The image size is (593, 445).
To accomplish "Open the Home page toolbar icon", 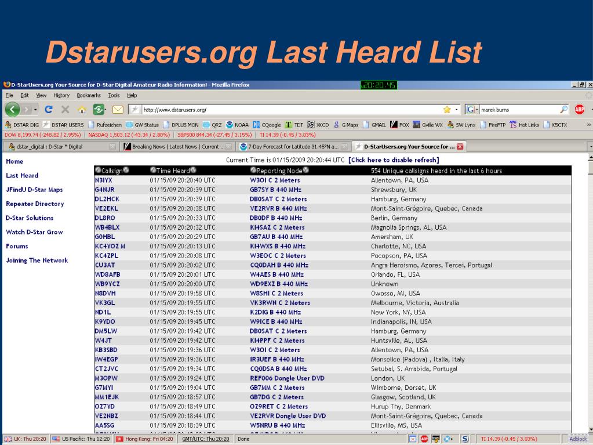I will point(82,110).
